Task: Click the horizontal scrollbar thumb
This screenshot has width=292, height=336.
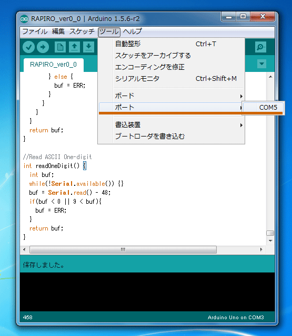Action: (x=123, y=249)
